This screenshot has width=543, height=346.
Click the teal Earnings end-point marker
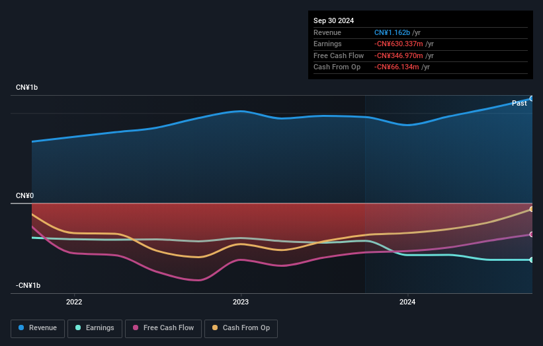point(532,259)
